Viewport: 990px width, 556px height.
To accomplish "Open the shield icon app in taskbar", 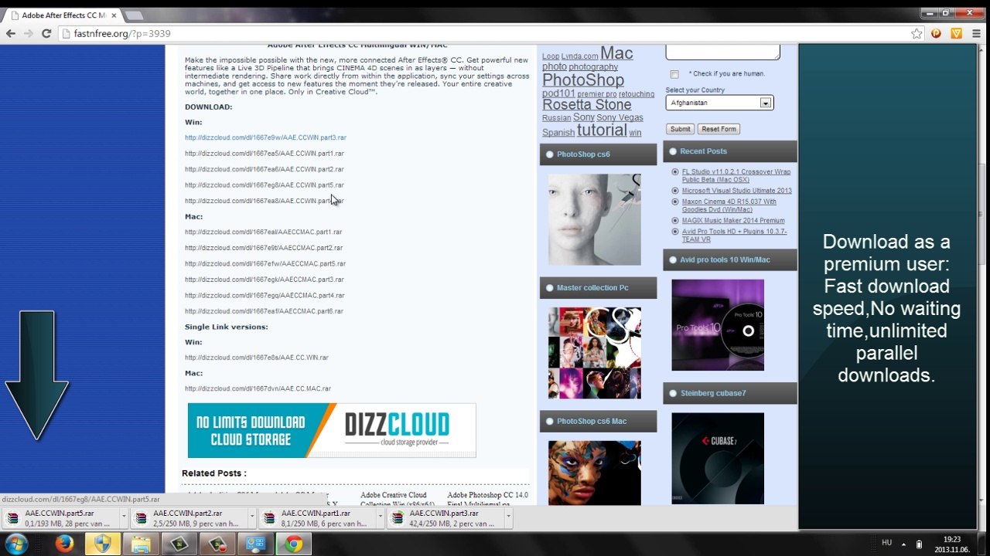I will 102,544.
